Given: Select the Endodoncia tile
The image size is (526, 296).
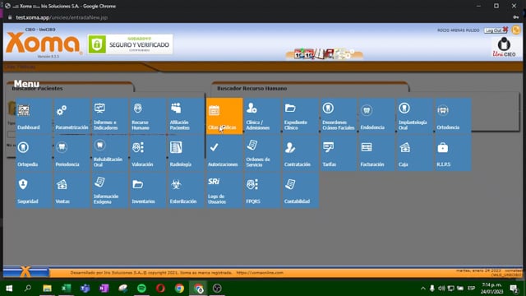Looking at the screenshot, I should click(x=376, y=116).
